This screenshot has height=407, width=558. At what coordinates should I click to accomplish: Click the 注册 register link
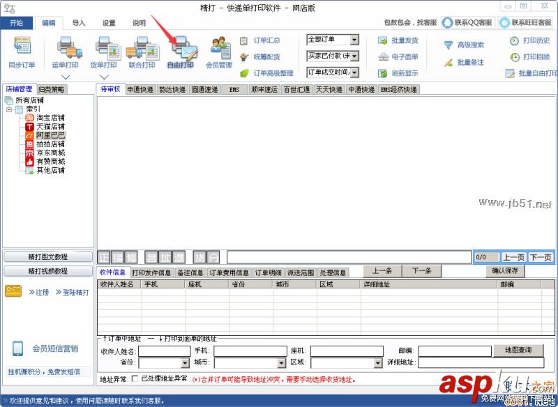(39, 292)
